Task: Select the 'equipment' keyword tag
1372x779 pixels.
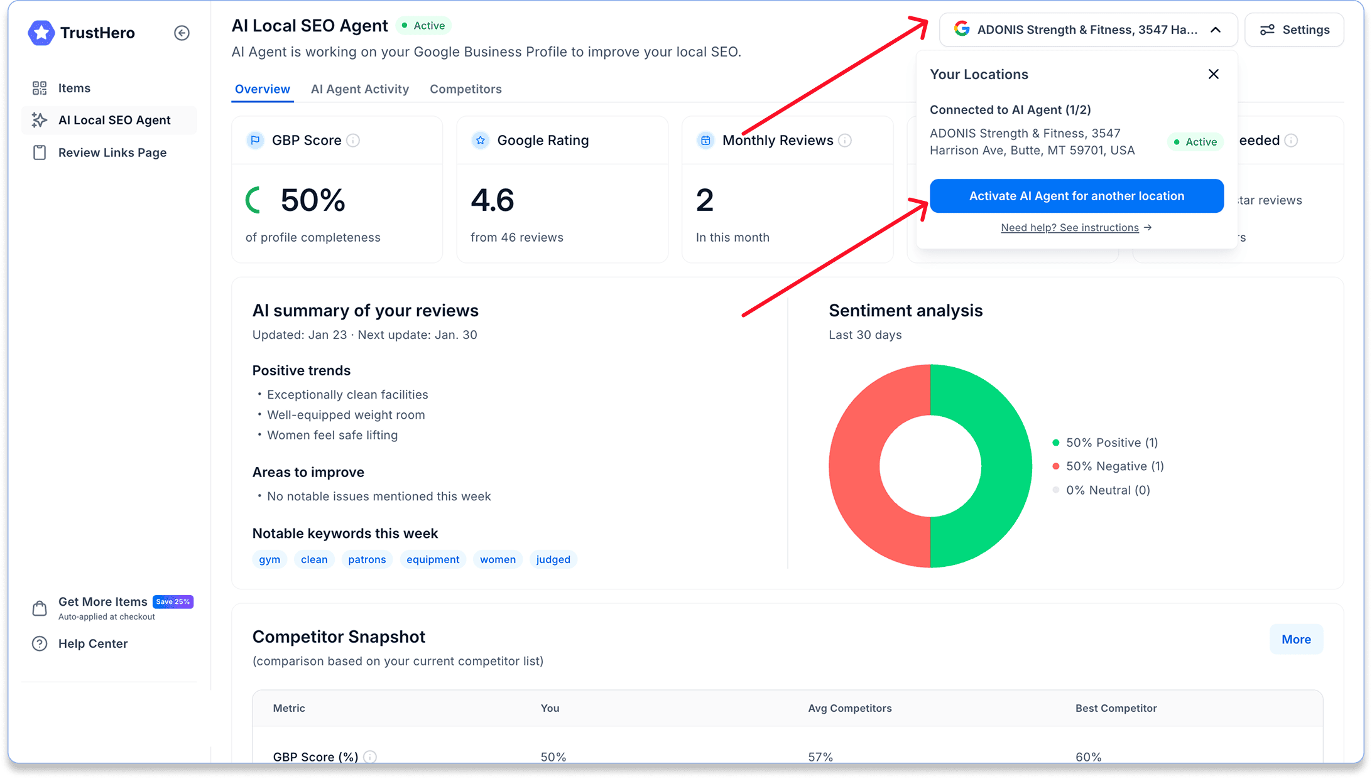Action: 432,559
